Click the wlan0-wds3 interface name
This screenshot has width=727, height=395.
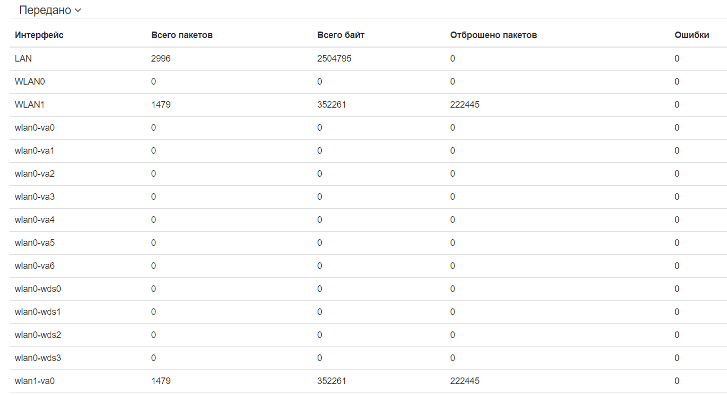tap(38, 358)
